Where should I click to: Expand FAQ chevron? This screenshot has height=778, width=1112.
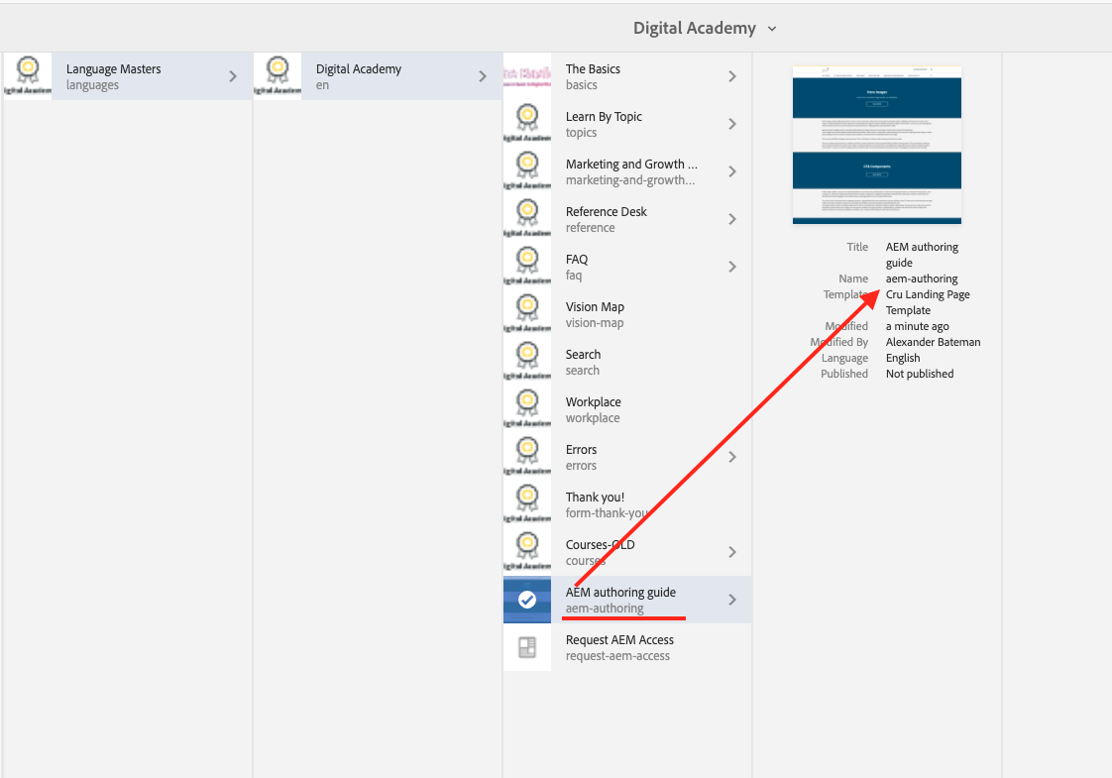tap(732, 266)
